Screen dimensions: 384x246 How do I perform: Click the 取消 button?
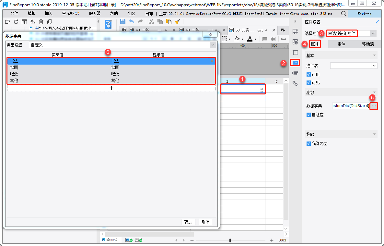[x=206, y=222]
